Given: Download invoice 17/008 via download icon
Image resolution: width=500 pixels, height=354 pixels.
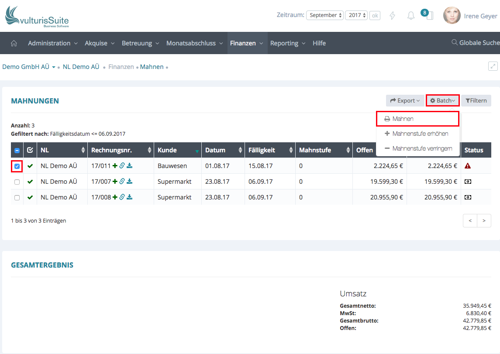Looking at the screenshot, I should [x=130, y=197].
